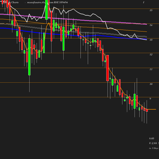Click the BSE 539494 symbol text

pos(61,2)
